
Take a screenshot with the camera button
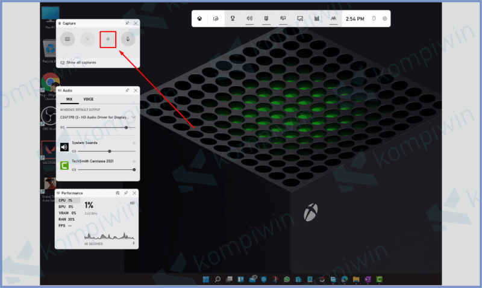click(67, 39)
